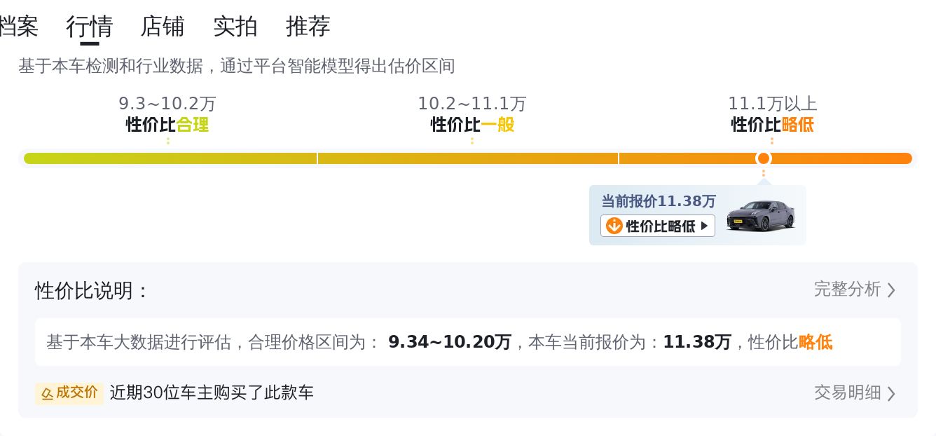This screenshot has height=436, width=936.
Task: Open 完整分析 link
Action: coord(847,289)
